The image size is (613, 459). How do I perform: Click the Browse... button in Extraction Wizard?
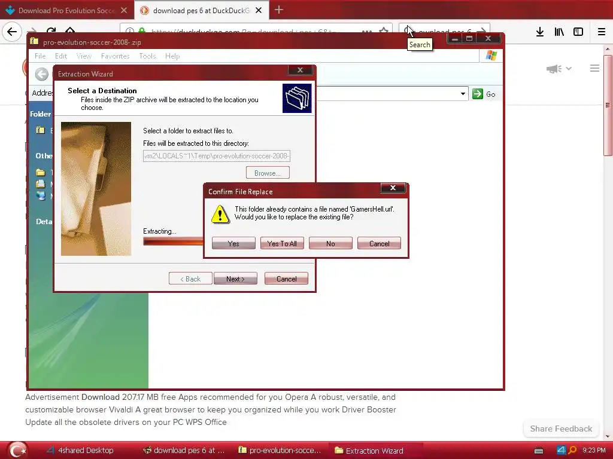tap(268, 173)
